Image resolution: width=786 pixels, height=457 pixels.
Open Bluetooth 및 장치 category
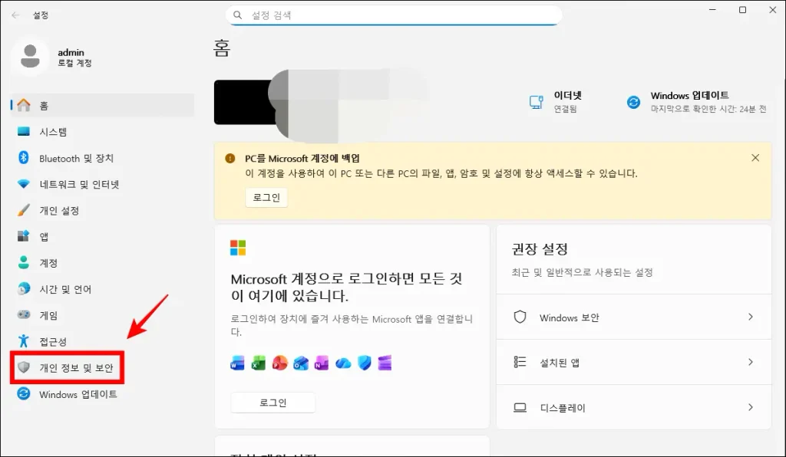tap(102, 158)
